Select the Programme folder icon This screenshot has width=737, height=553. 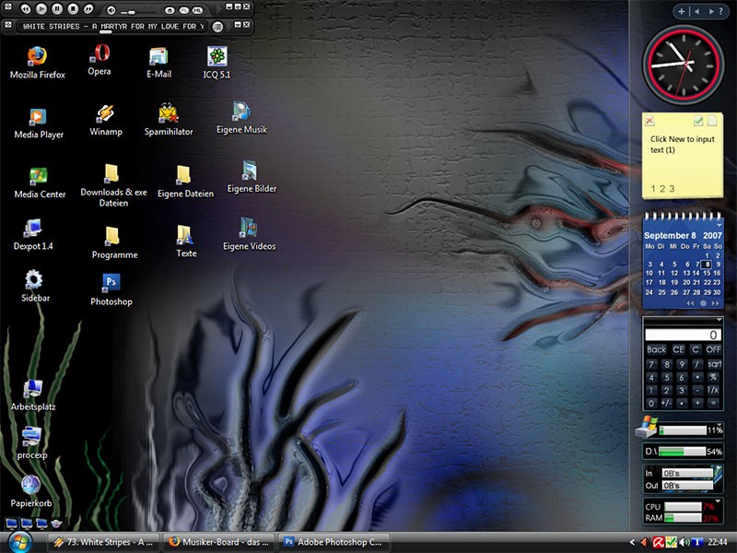click(x=114, y=242)
